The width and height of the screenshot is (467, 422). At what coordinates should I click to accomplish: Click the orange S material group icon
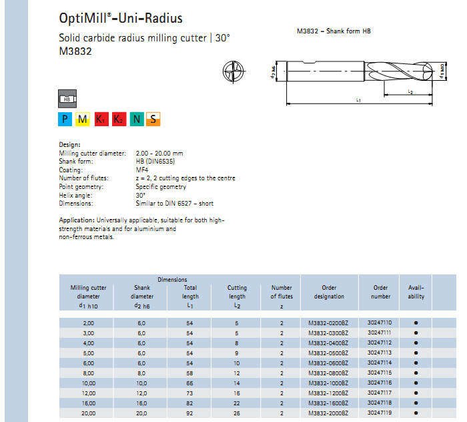tap(153, 120)
